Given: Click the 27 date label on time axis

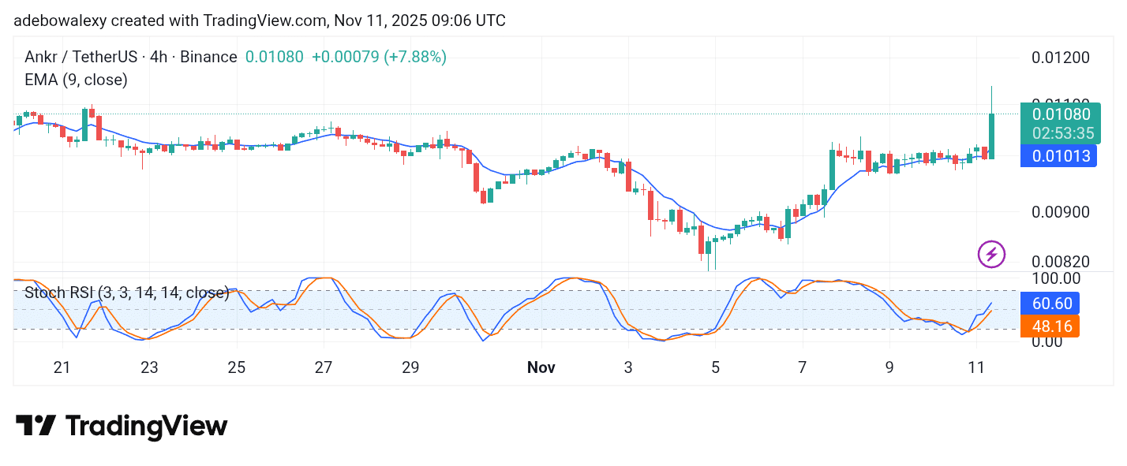Looking at the screenshot, I should click(x=324, y=367).
